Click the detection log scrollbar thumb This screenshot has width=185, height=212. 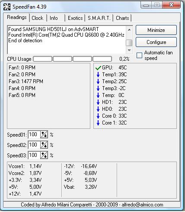pos(129,43)
